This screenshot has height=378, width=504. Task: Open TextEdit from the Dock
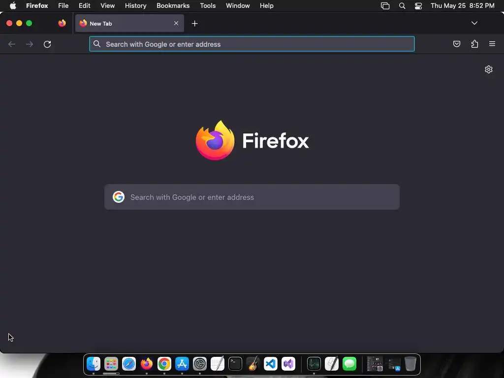[x=217, y=364]
